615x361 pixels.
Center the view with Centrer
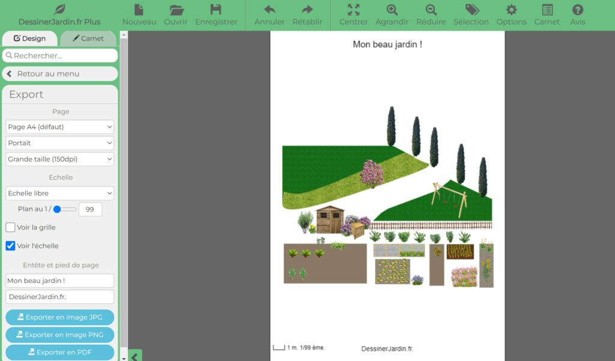(x=353, y=15)
